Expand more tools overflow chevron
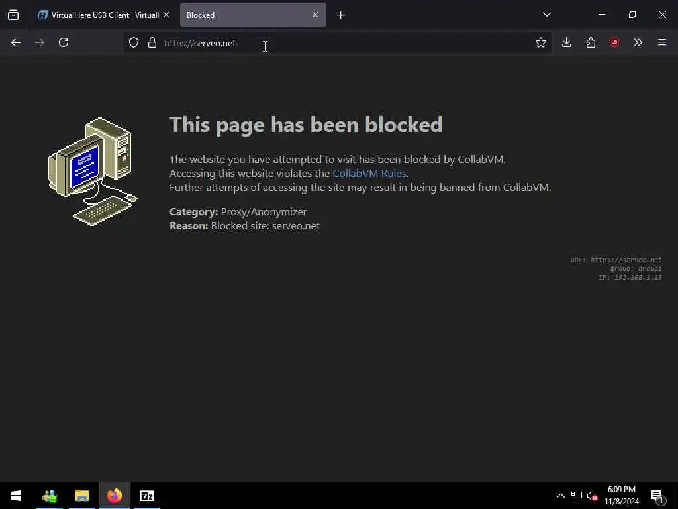The height and width of the screenshot is (509, 678). [638, 42]
